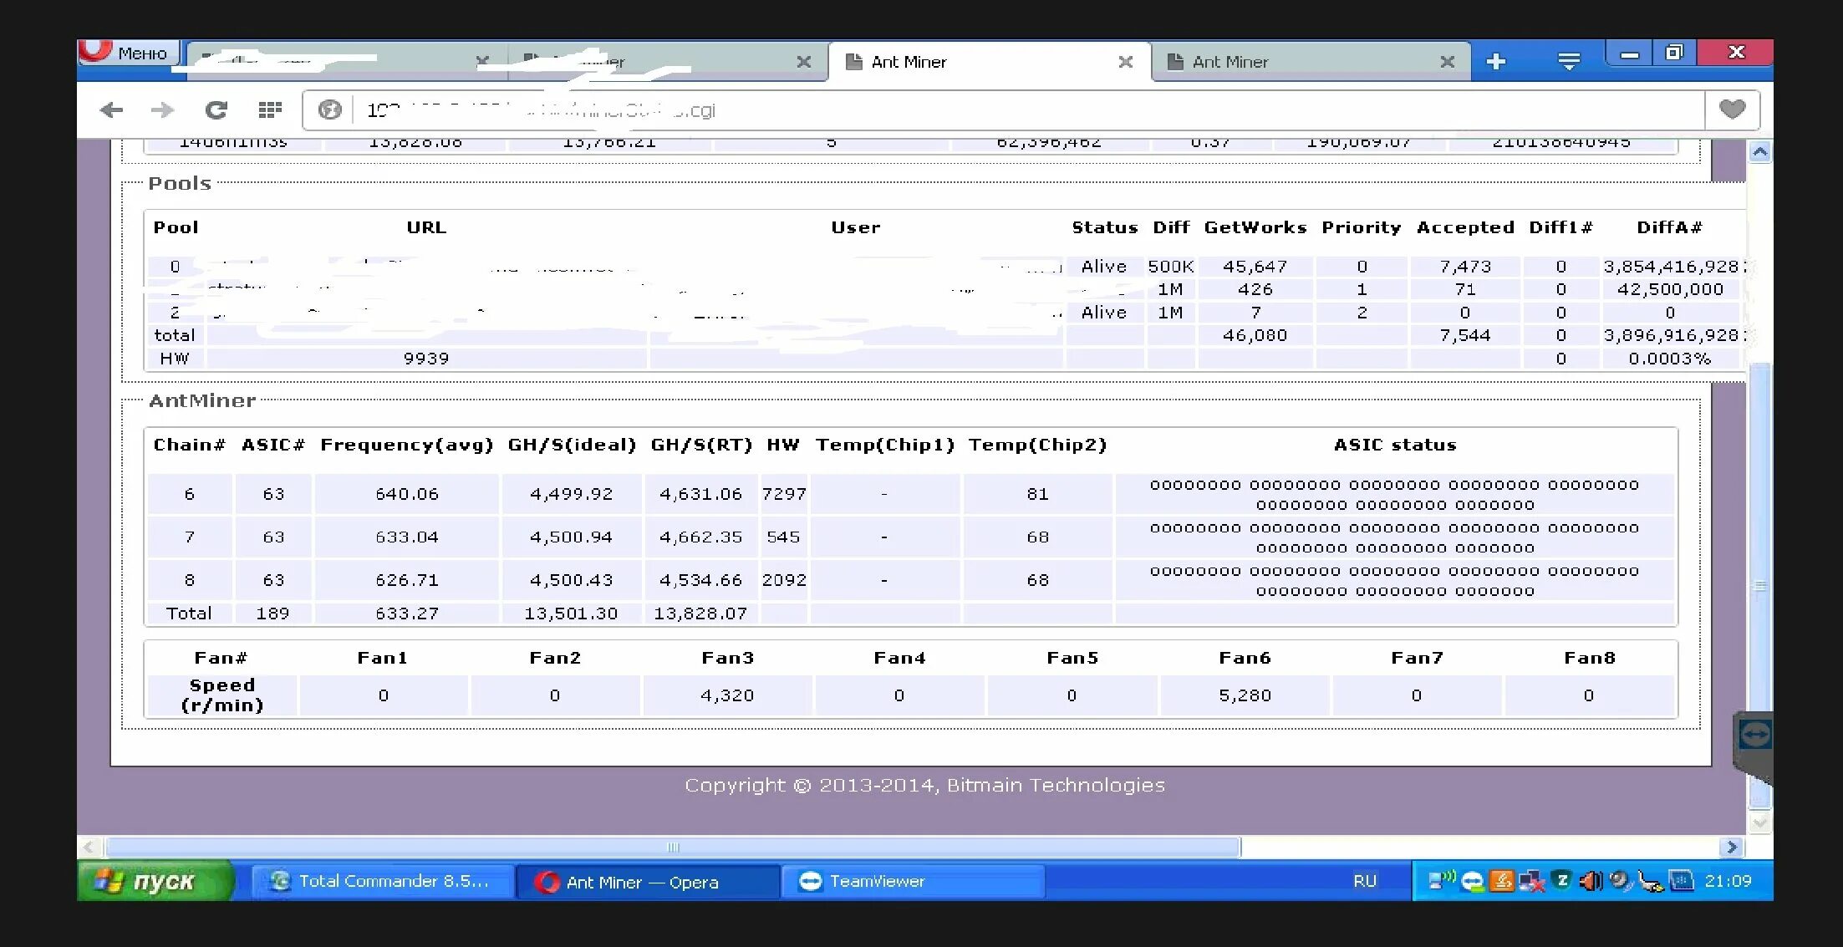Reload the Ant Miner page
Viewport: 1843px width, 947px height.
point(216,110)
